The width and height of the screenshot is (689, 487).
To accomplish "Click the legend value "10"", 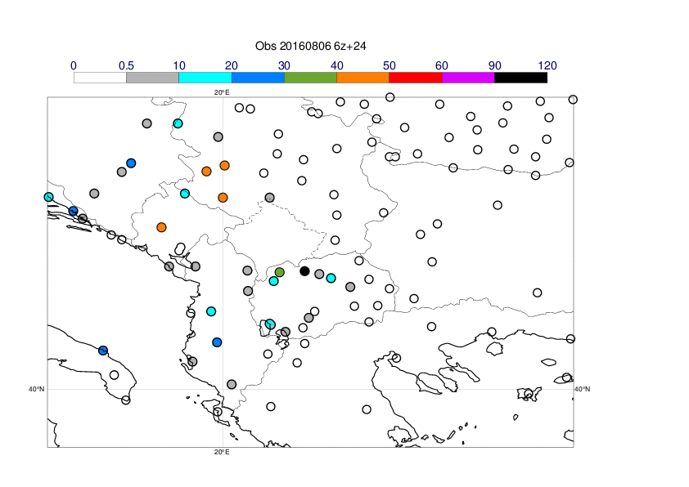I will point(179,66).
